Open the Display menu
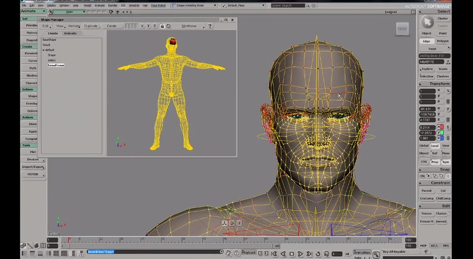Image resolution: width=473 pixels, height=259 pixels. [51, 6]
